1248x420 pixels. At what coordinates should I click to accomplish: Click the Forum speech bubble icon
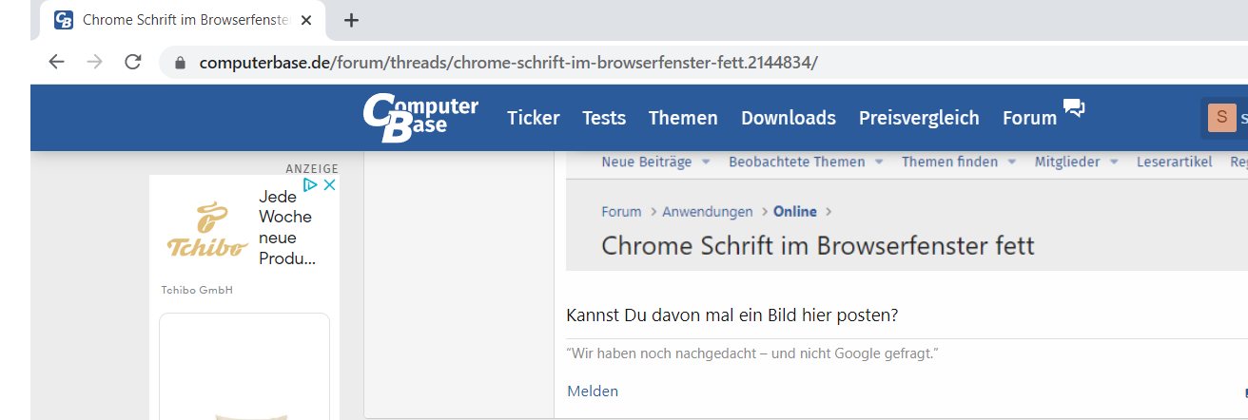1074,108
